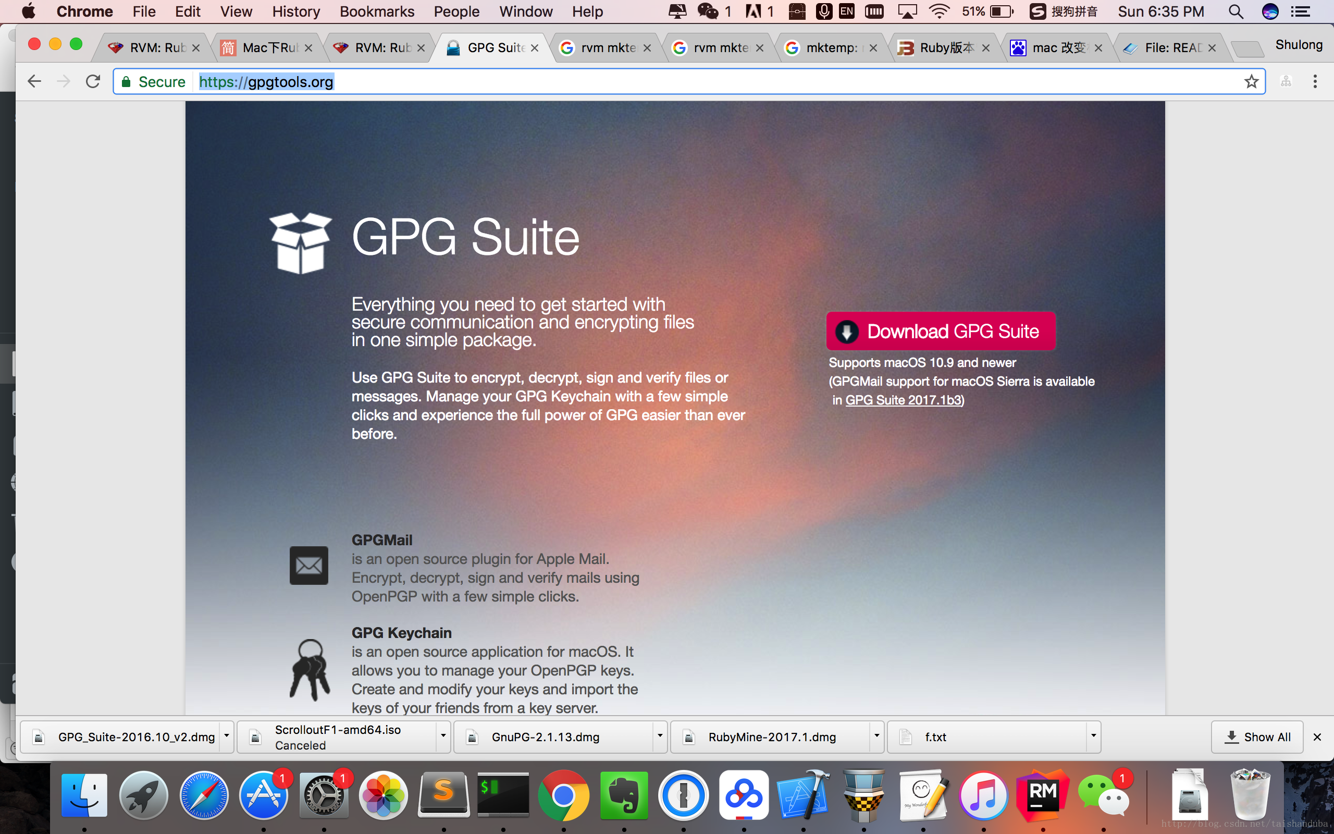1334x834 pixels.
Task: Open the History menu
Action: 296,11
